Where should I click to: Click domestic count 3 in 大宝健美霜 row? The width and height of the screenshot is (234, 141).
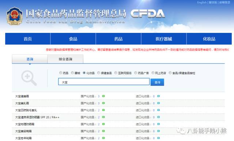coord(99,96)
